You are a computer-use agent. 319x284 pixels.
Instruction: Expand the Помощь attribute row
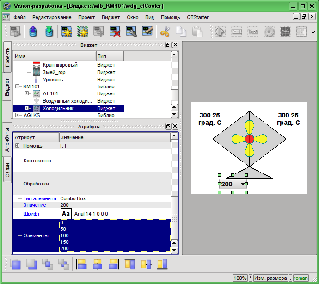point(18,146)
